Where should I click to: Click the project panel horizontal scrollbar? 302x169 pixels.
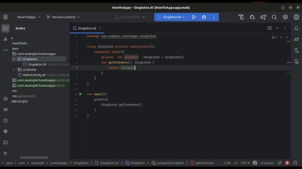point(34,158)
